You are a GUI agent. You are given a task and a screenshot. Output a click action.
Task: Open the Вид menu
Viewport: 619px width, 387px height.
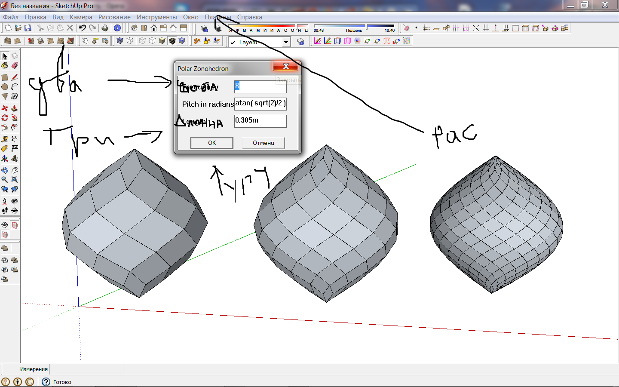pos(58,17)
